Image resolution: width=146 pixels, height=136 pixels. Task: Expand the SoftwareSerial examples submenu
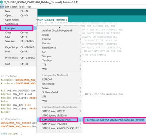click(59, 92)
